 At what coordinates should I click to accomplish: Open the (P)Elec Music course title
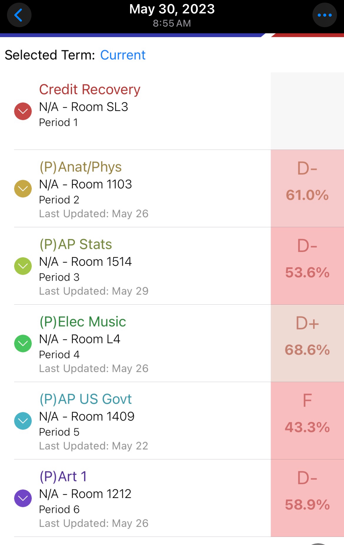pyautogui.click(x=83, y=322)
